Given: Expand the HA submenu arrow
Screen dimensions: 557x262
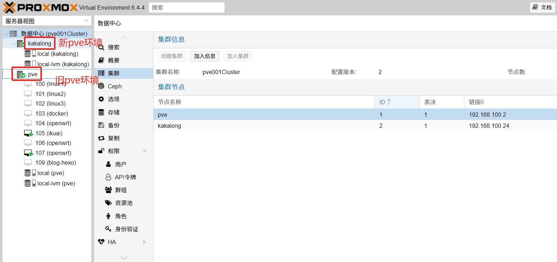Looking at the screenshot, I should [145, 242].
